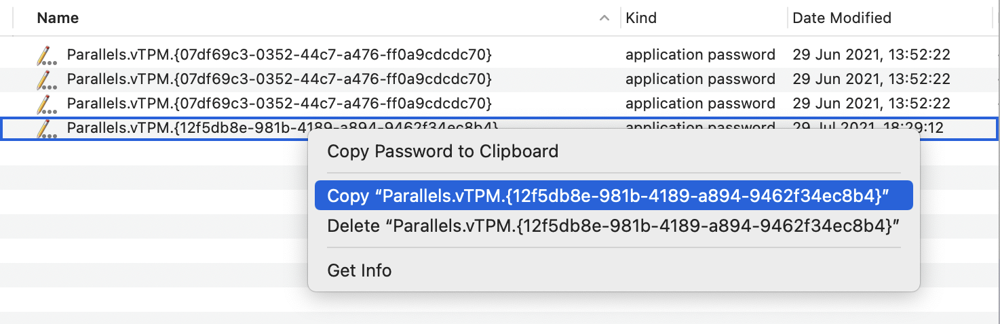Image resolution: width=1000 pixels, height=324 pixels.
Task: Click the second row's 29 Jun 2021 date
Action: click(871, 79)
